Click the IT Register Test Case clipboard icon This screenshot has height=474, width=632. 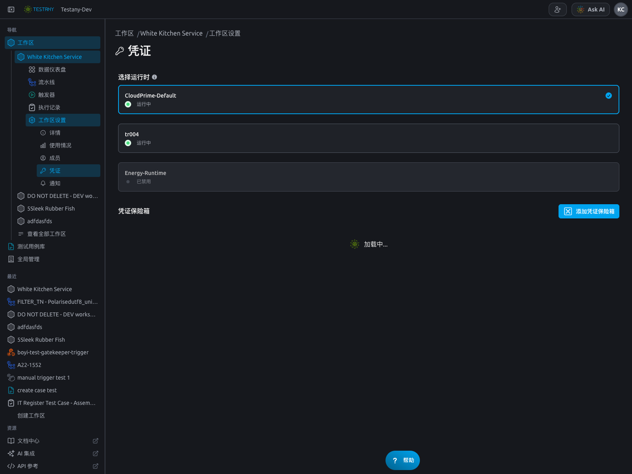click(x=11, y=403)
